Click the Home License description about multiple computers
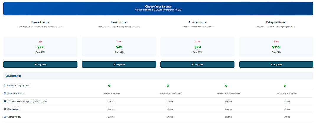The height and width of the screenshot is (123, 316). 119,27
